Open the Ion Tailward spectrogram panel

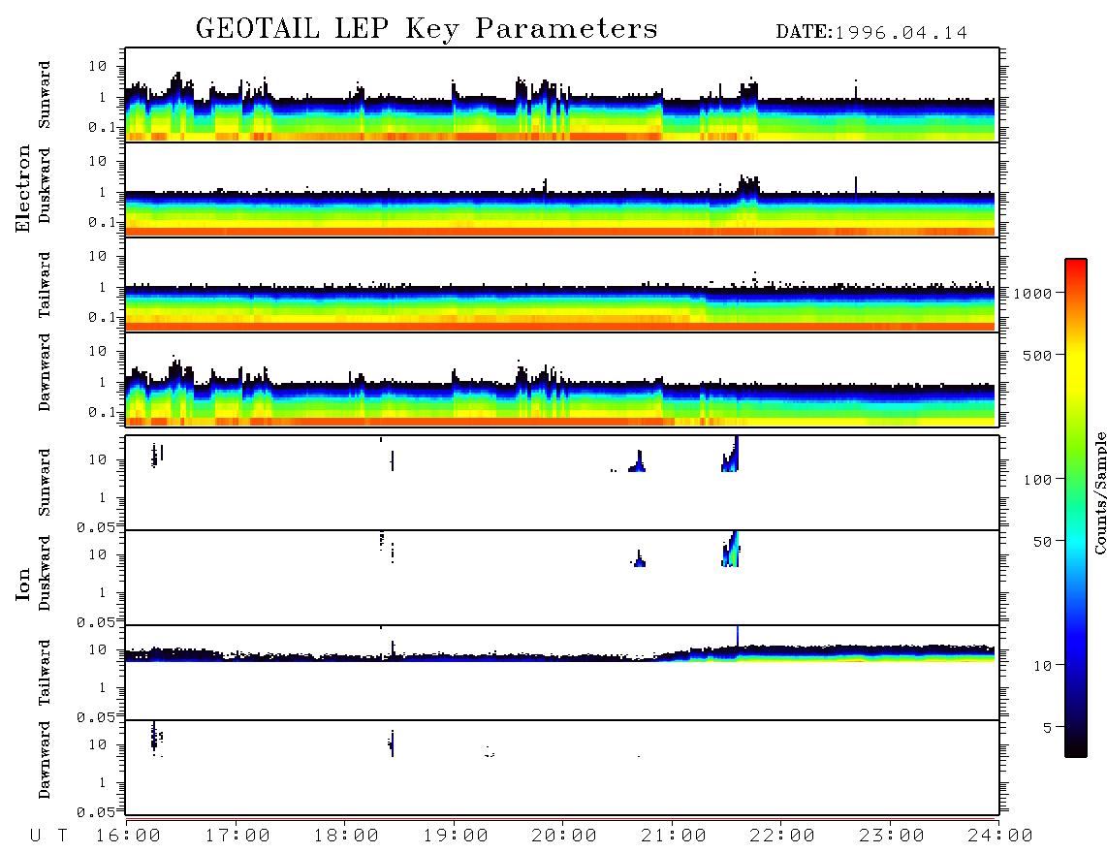tap(562, 673)
